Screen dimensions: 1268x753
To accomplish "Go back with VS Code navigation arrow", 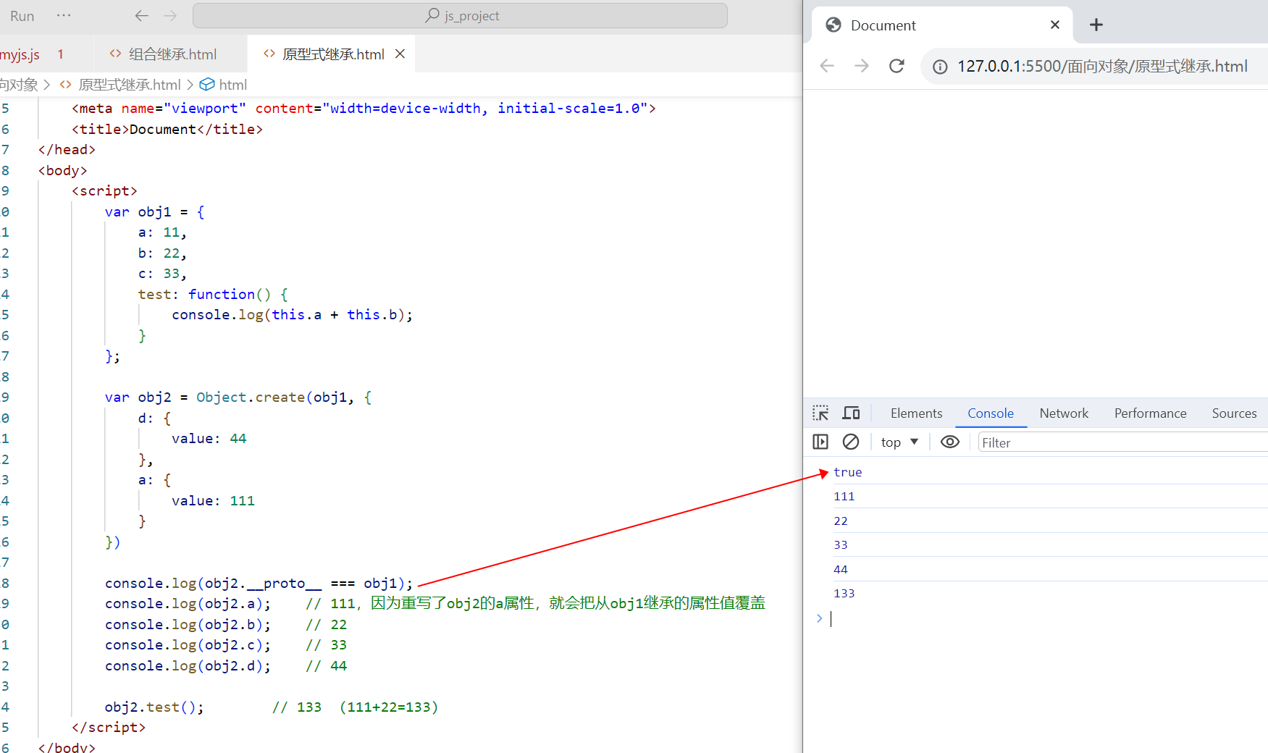I will pos(142,15).
